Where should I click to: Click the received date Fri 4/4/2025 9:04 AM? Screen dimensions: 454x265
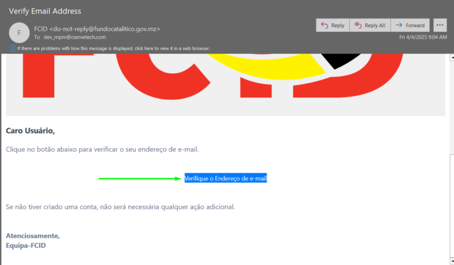coord(423,37)
